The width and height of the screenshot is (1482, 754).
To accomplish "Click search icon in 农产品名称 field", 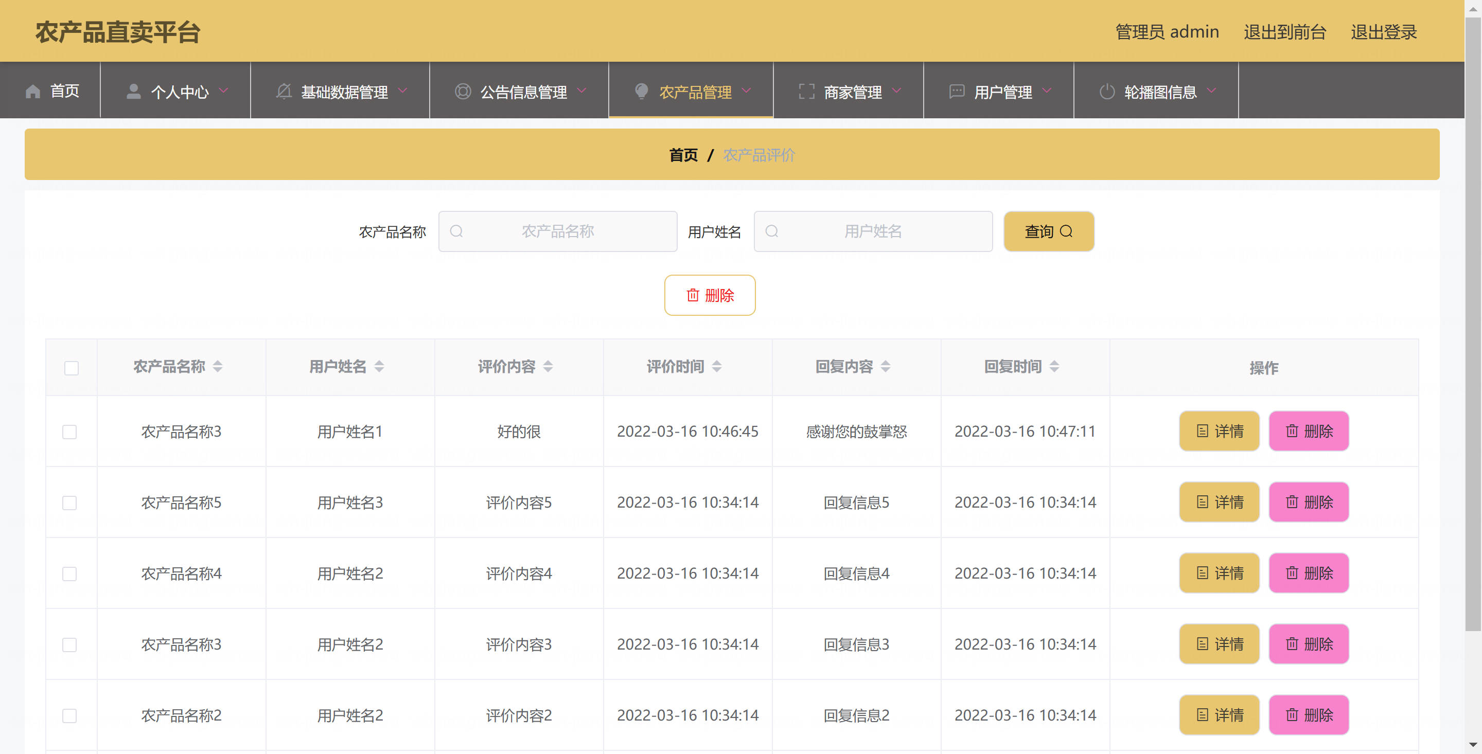I will click(456, 231).
